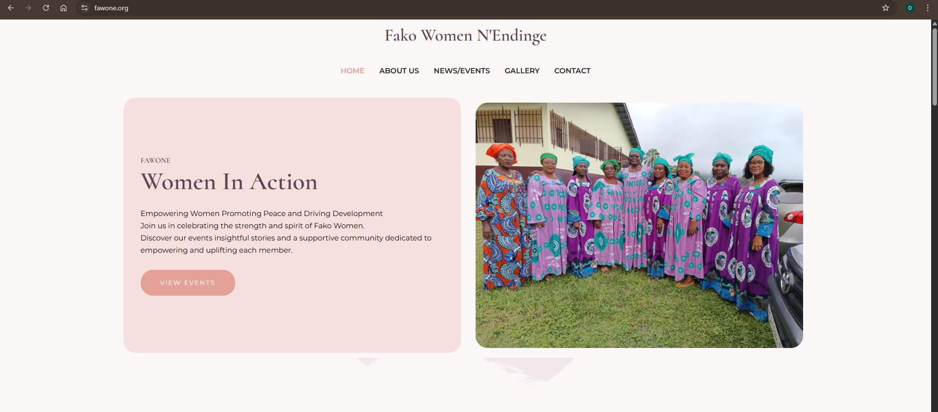Open site information icon in address bar
Image resolution: width=938 pixels, height=412 pixels.
pyautogui.click(x=85, y=8)
